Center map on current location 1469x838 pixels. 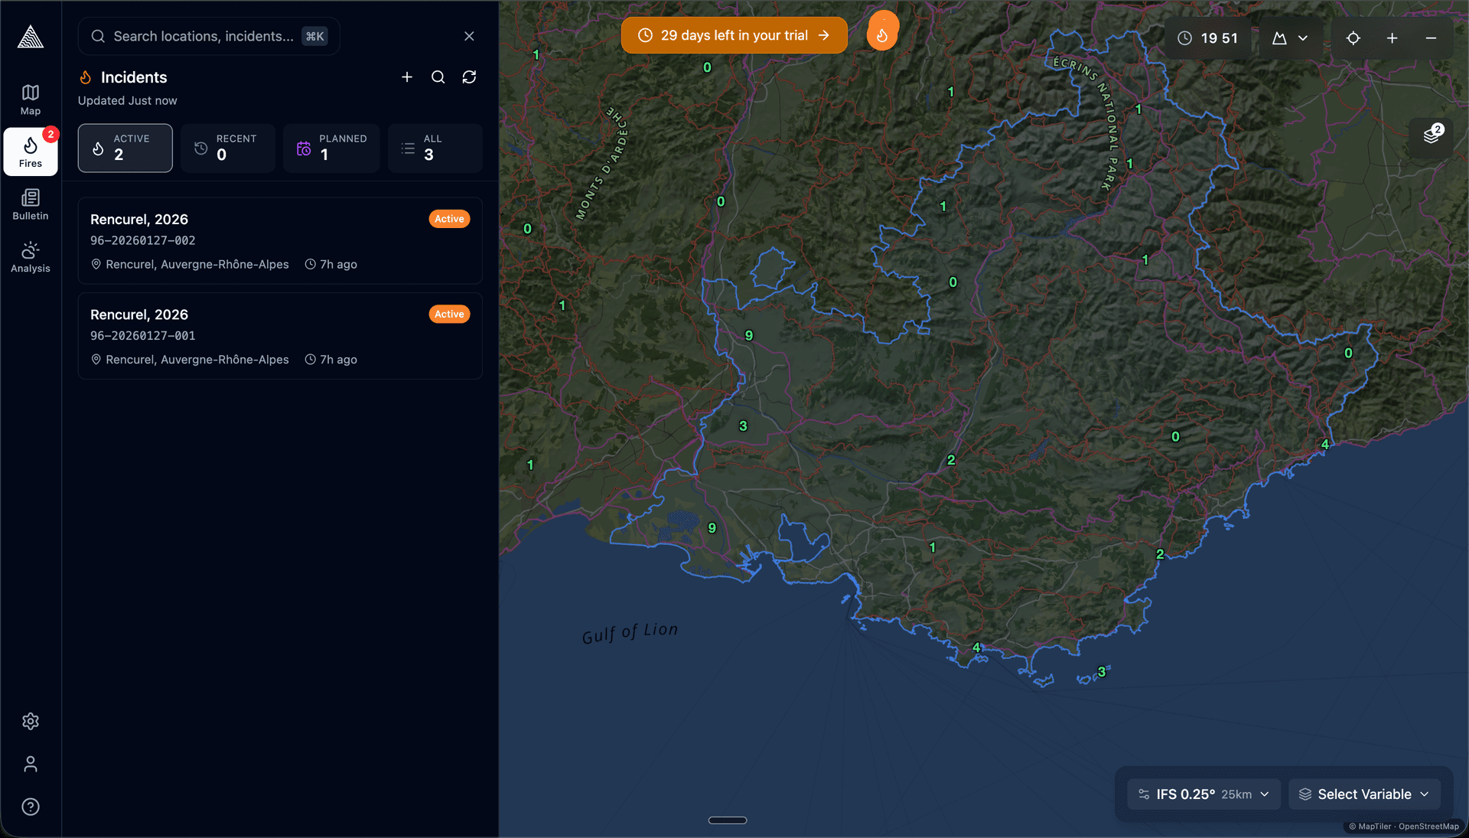coord(1353,38)
